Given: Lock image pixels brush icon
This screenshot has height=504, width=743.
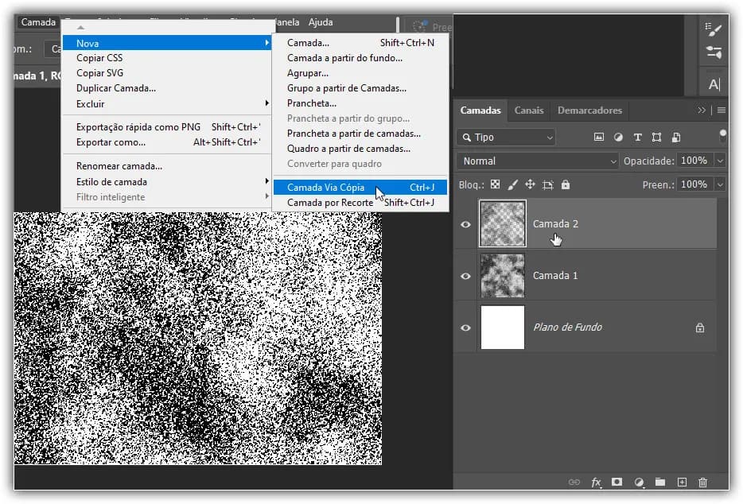Looking at the screenshot, I should click(x=513, y=184).
